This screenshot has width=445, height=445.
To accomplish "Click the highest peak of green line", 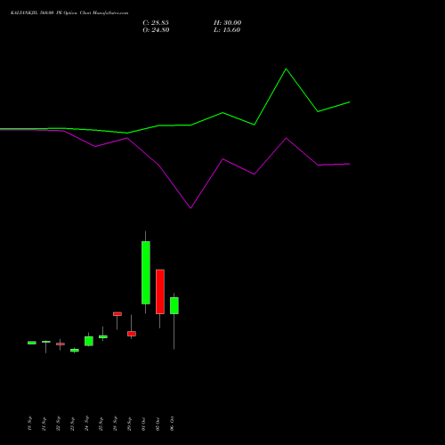I will click(x=286, y=69).
